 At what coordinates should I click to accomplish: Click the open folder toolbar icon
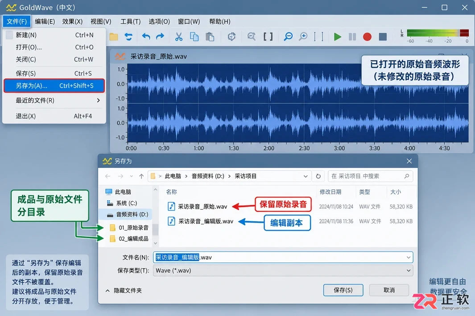[114, 37]
